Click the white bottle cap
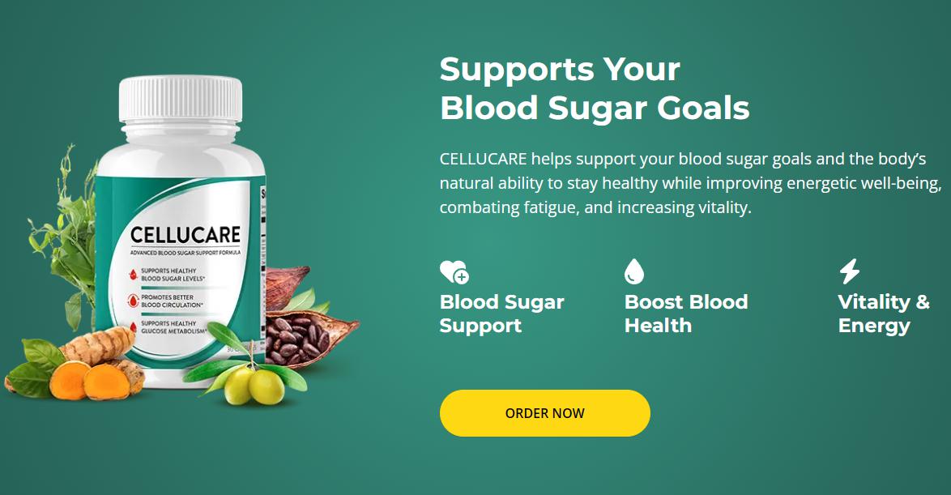The width and height of the screenshot is (951, 495). 180,99
